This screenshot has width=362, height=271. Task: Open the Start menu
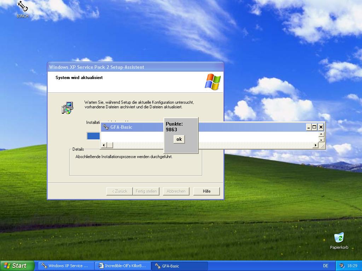coord(17,266)
